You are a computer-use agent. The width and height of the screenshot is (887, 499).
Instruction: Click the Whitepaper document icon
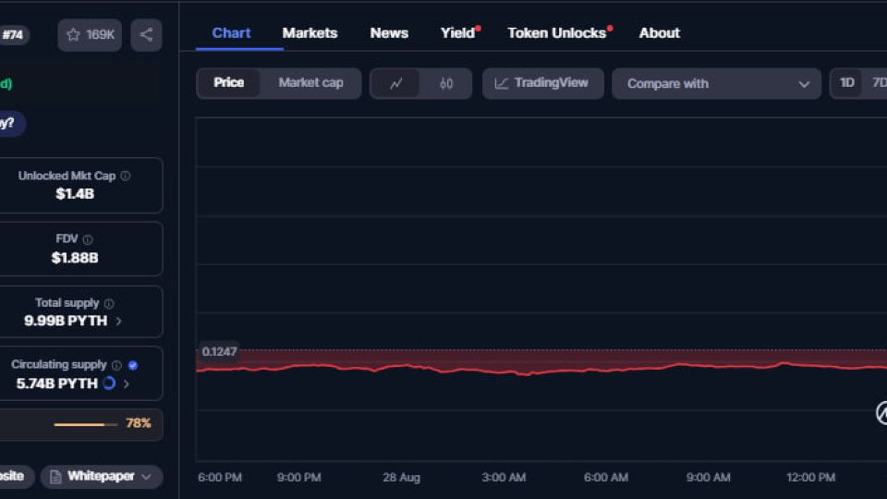[x=55, y=477]
